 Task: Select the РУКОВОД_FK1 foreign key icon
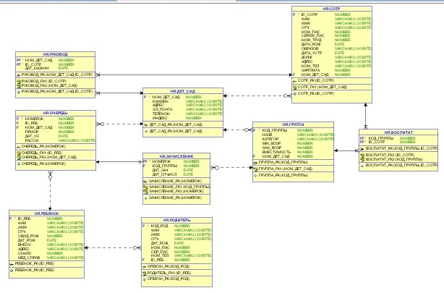click(19, 81)
